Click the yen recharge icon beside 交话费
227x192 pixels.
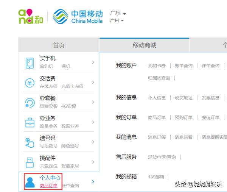point(30,83)
